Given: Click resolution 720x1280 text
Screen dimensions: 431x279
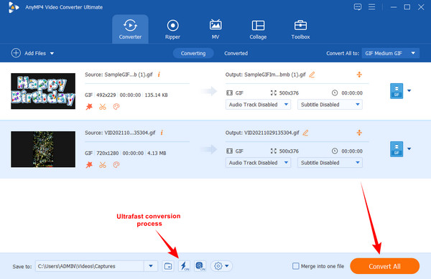Looking at the screenshot, I should pos(108,153).
